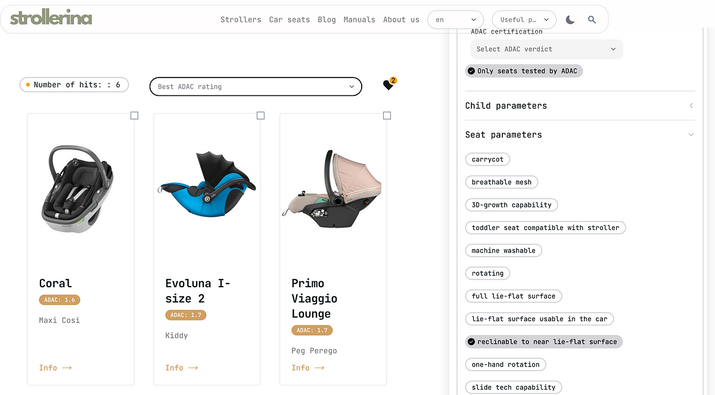Expand the Child parameters section
The image size is (715, 395).
coord(580,105)
